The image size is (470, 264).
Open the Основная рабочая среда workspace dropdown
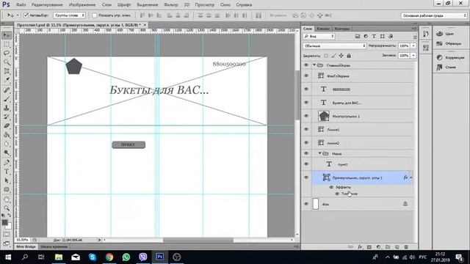point(434,15)
